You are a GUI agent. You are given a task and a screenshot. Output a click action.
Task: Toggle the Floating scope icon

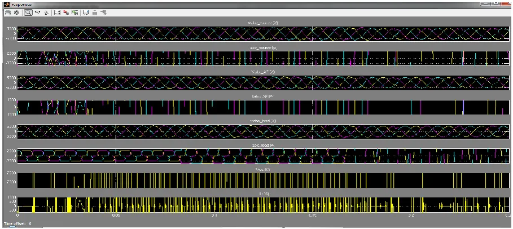[86, 12]
